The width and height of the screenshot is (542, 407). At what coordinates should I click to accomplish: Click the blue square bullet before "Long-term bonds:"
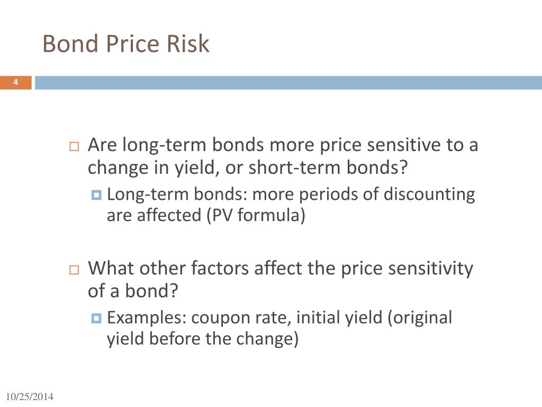pos(96,195)
